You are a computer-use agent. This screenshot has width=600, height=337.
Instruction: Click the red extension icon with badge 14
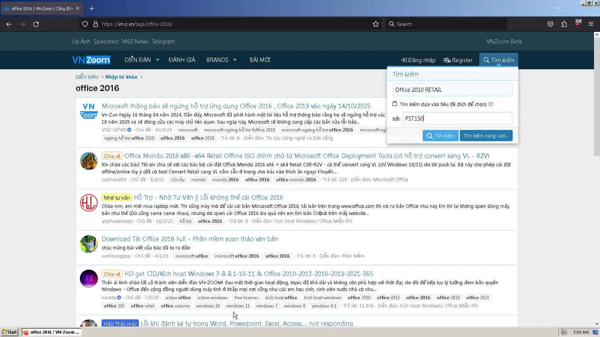[578, 23]
